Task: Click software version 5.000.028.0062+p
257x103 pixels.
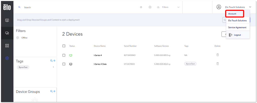Action: pos(162,64)
